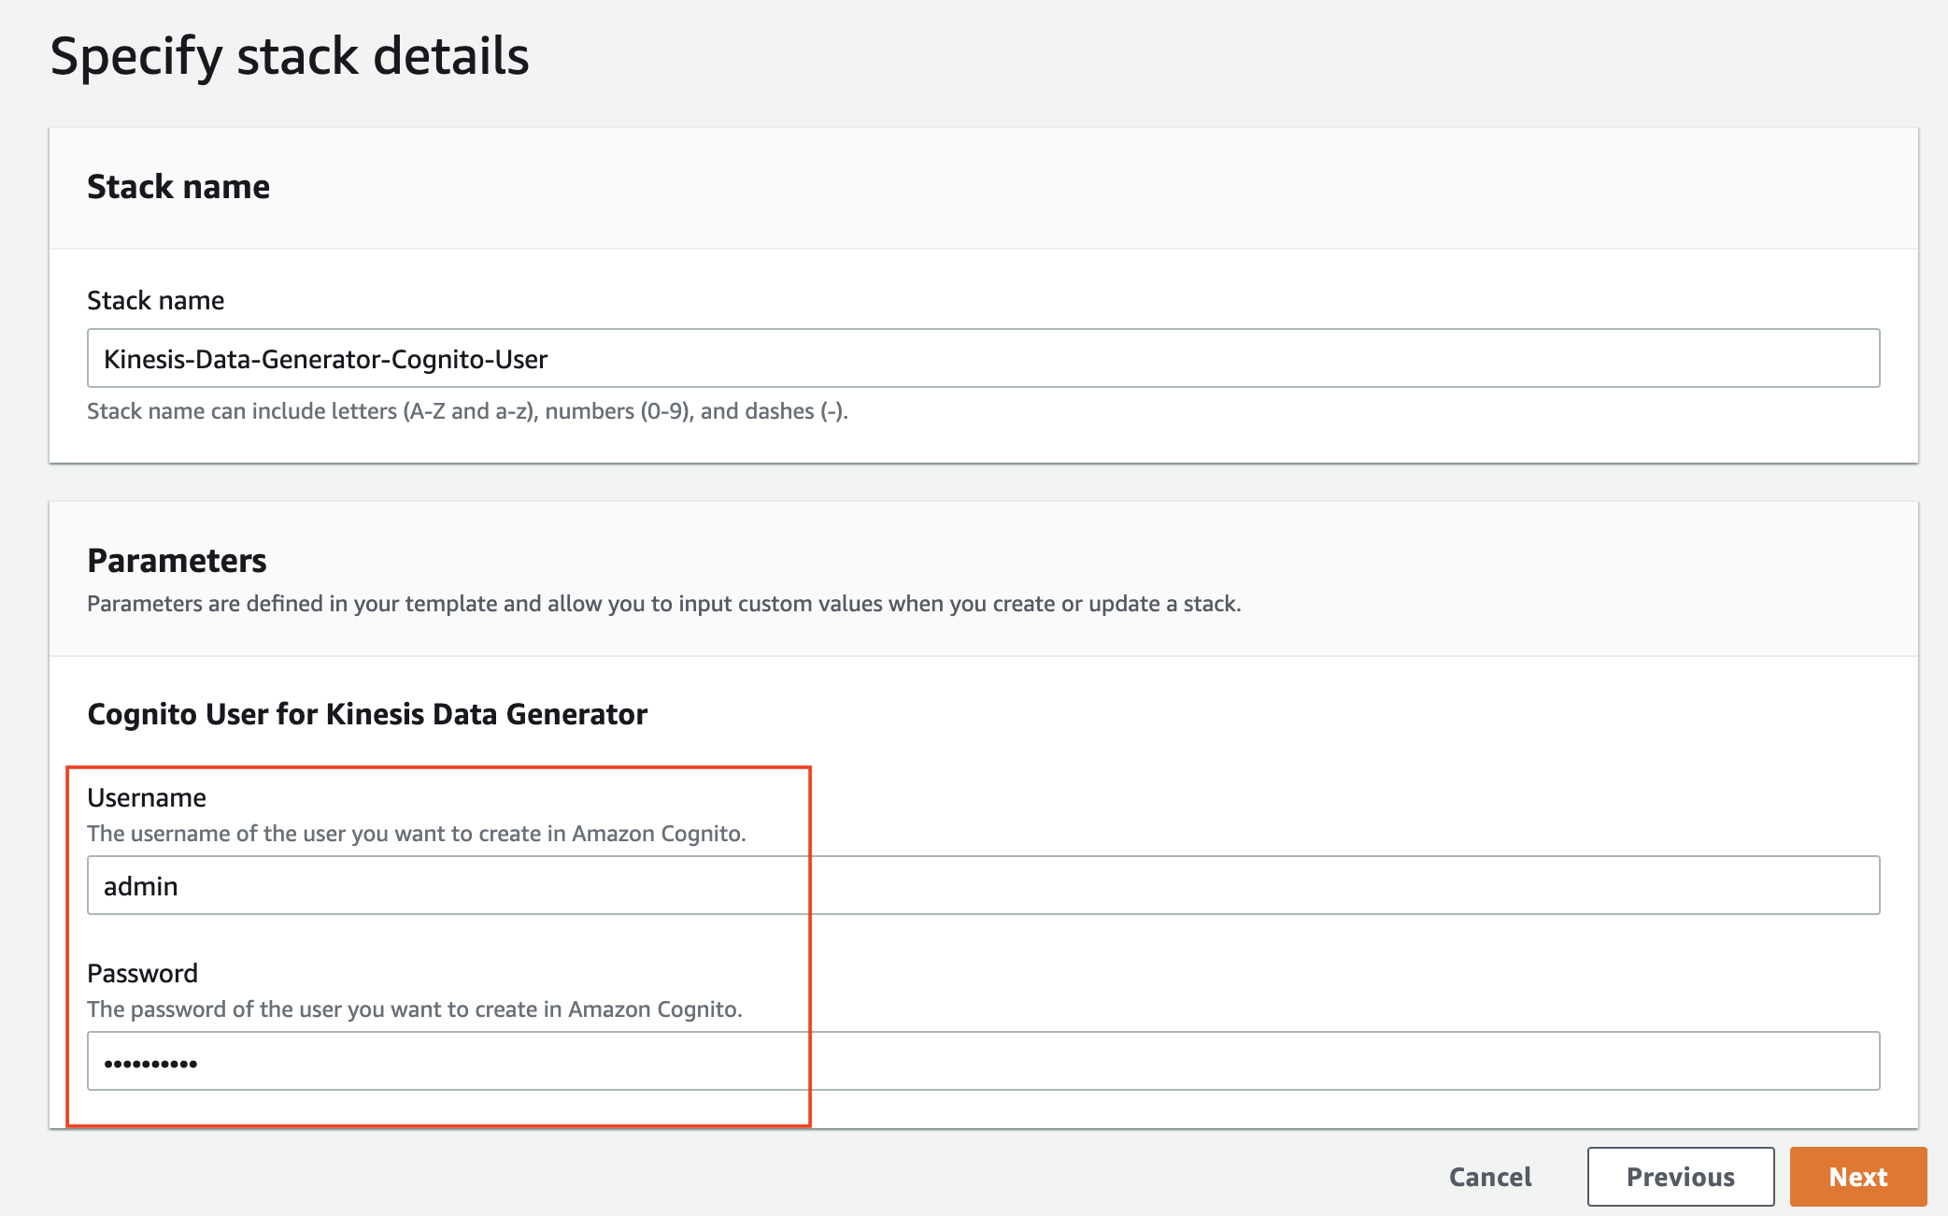Click the Username field label

point(147,797)
